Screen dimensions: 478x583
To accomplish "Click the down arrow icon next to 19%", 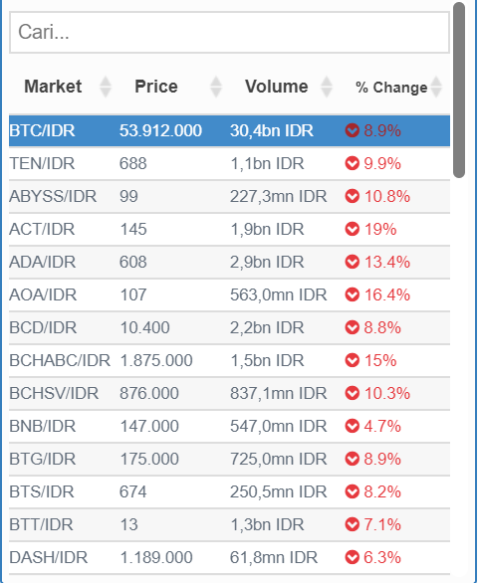I will (x=352, y=229).
